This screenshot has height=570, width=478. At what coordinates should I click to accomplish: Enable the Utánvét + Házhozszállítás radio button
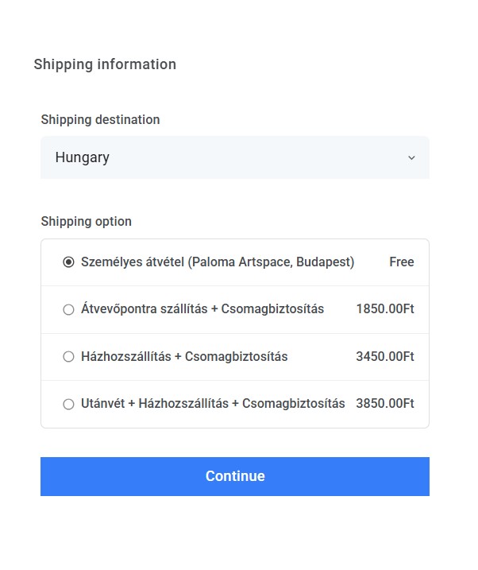click(x=68, y=404)
